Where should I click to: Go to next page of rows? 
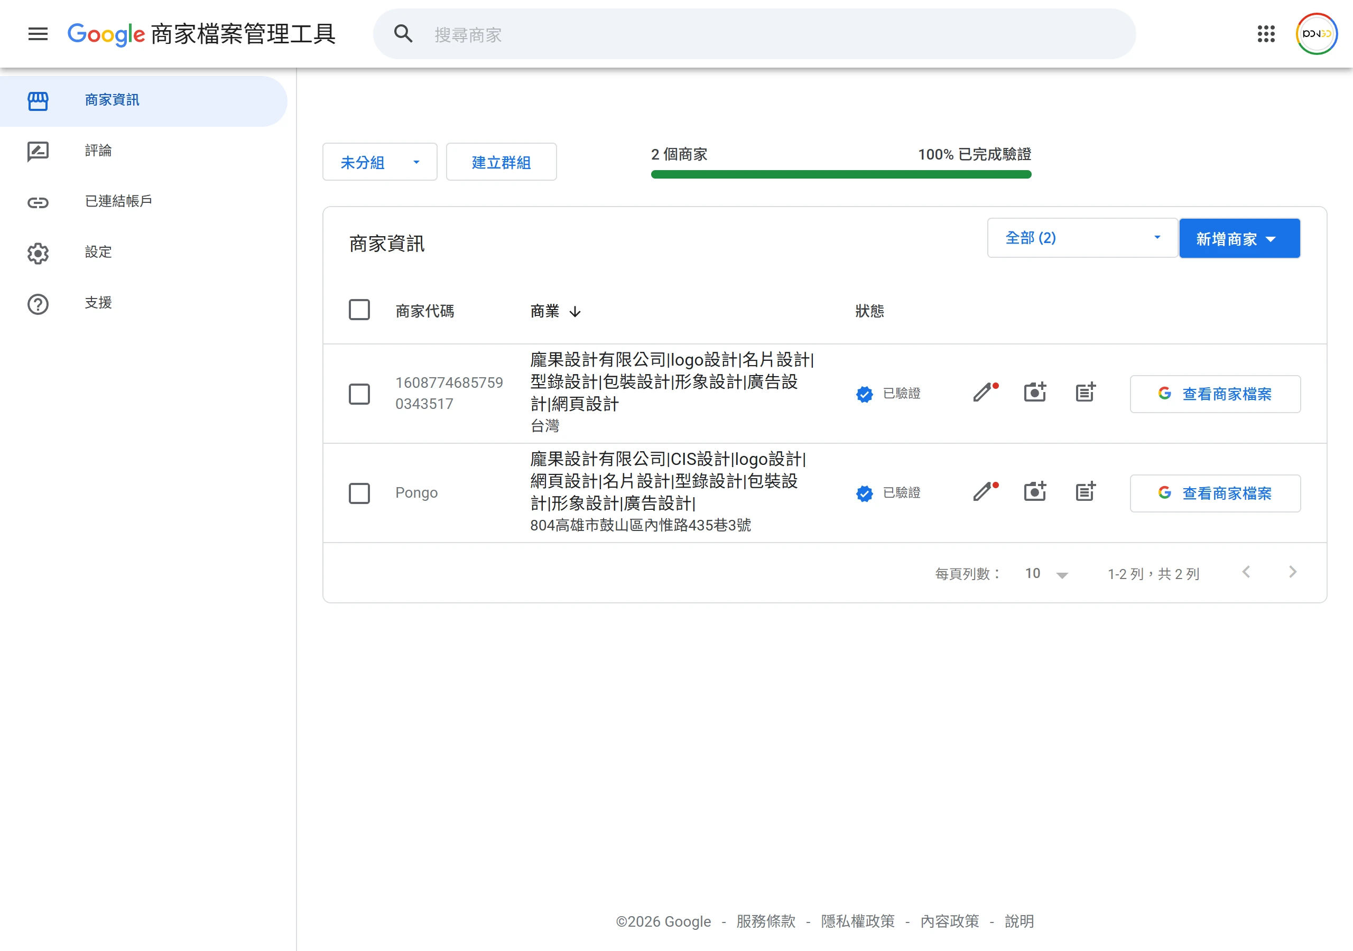pyautogui.click(x=1292, y=572)
